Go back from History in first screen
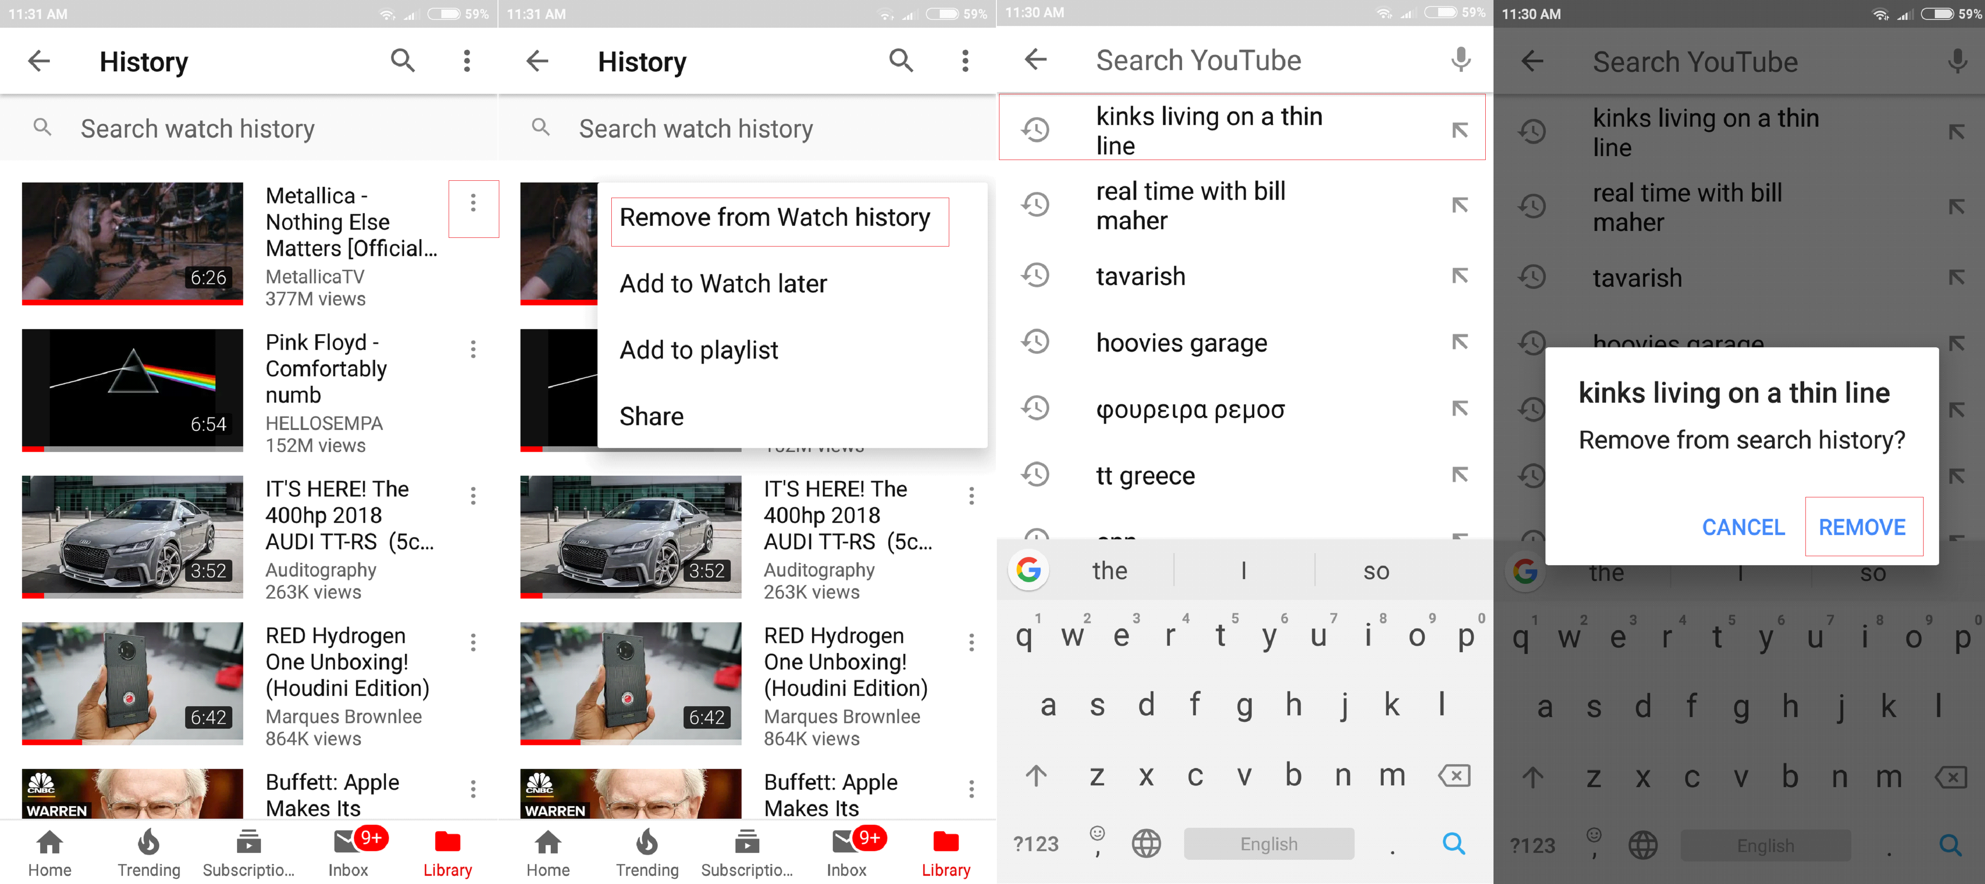 [39, 61]
